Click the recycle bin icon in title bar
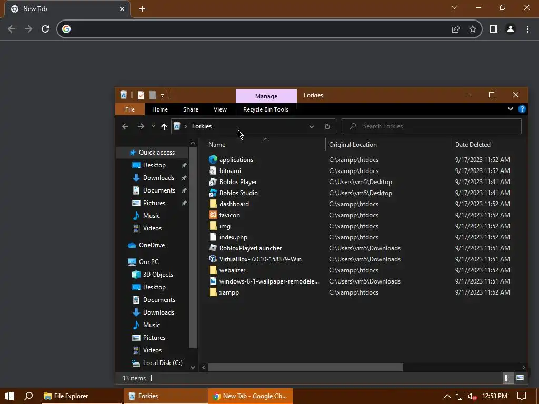This screenshot has width=539, height=404. click(x=124, y=95)
